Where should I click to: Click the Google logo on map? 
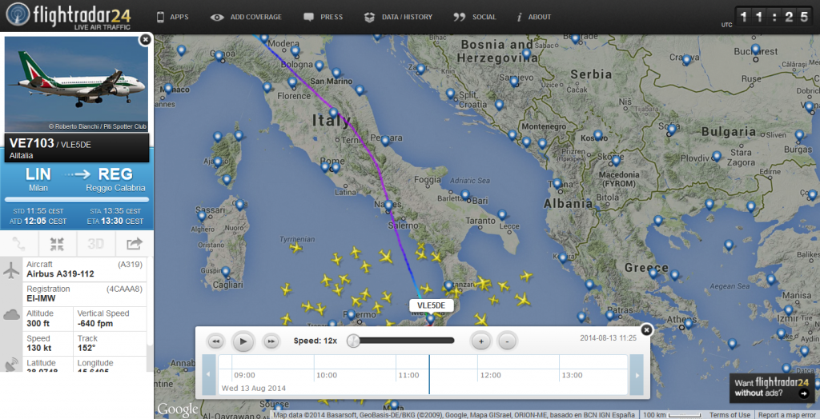point(177,409)
